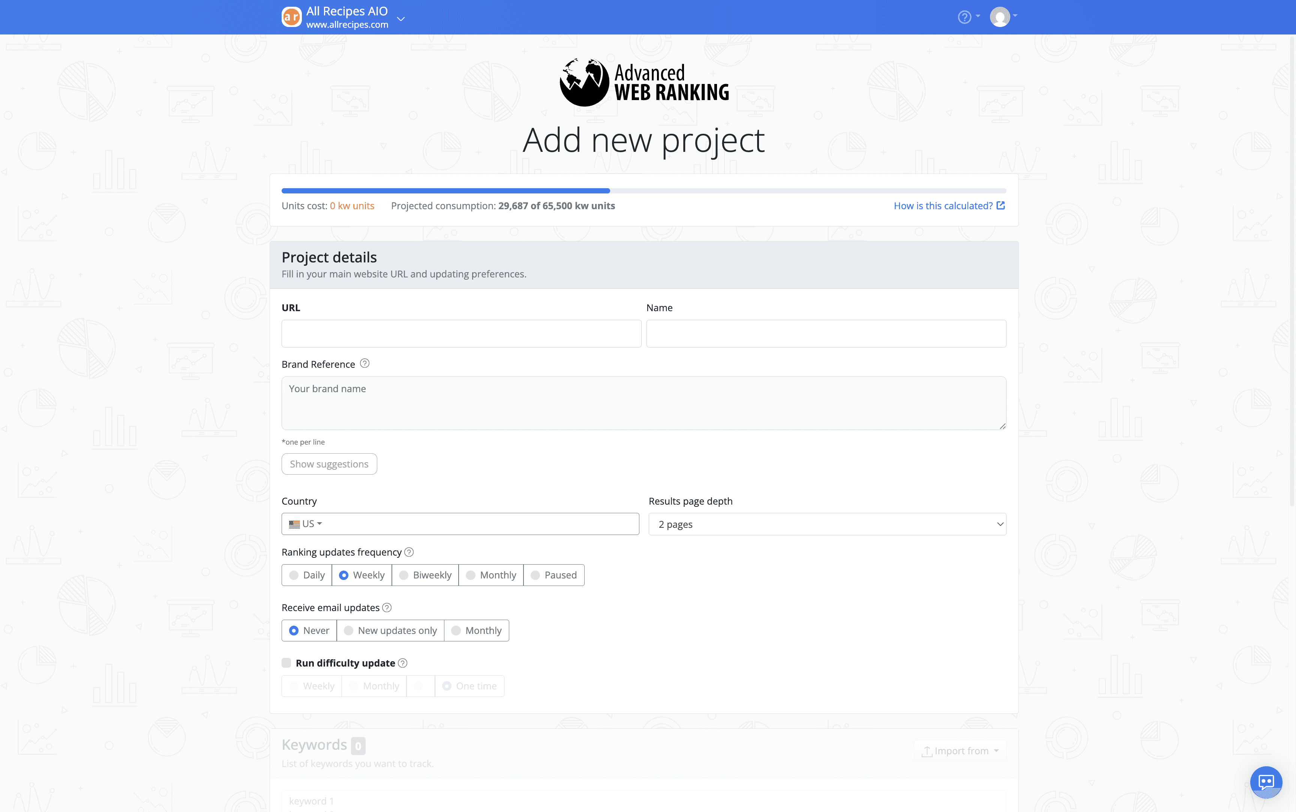Viewport: 1296px width, 812px height.
Task: Open the How is this calculated link
Action: point(949,206)
